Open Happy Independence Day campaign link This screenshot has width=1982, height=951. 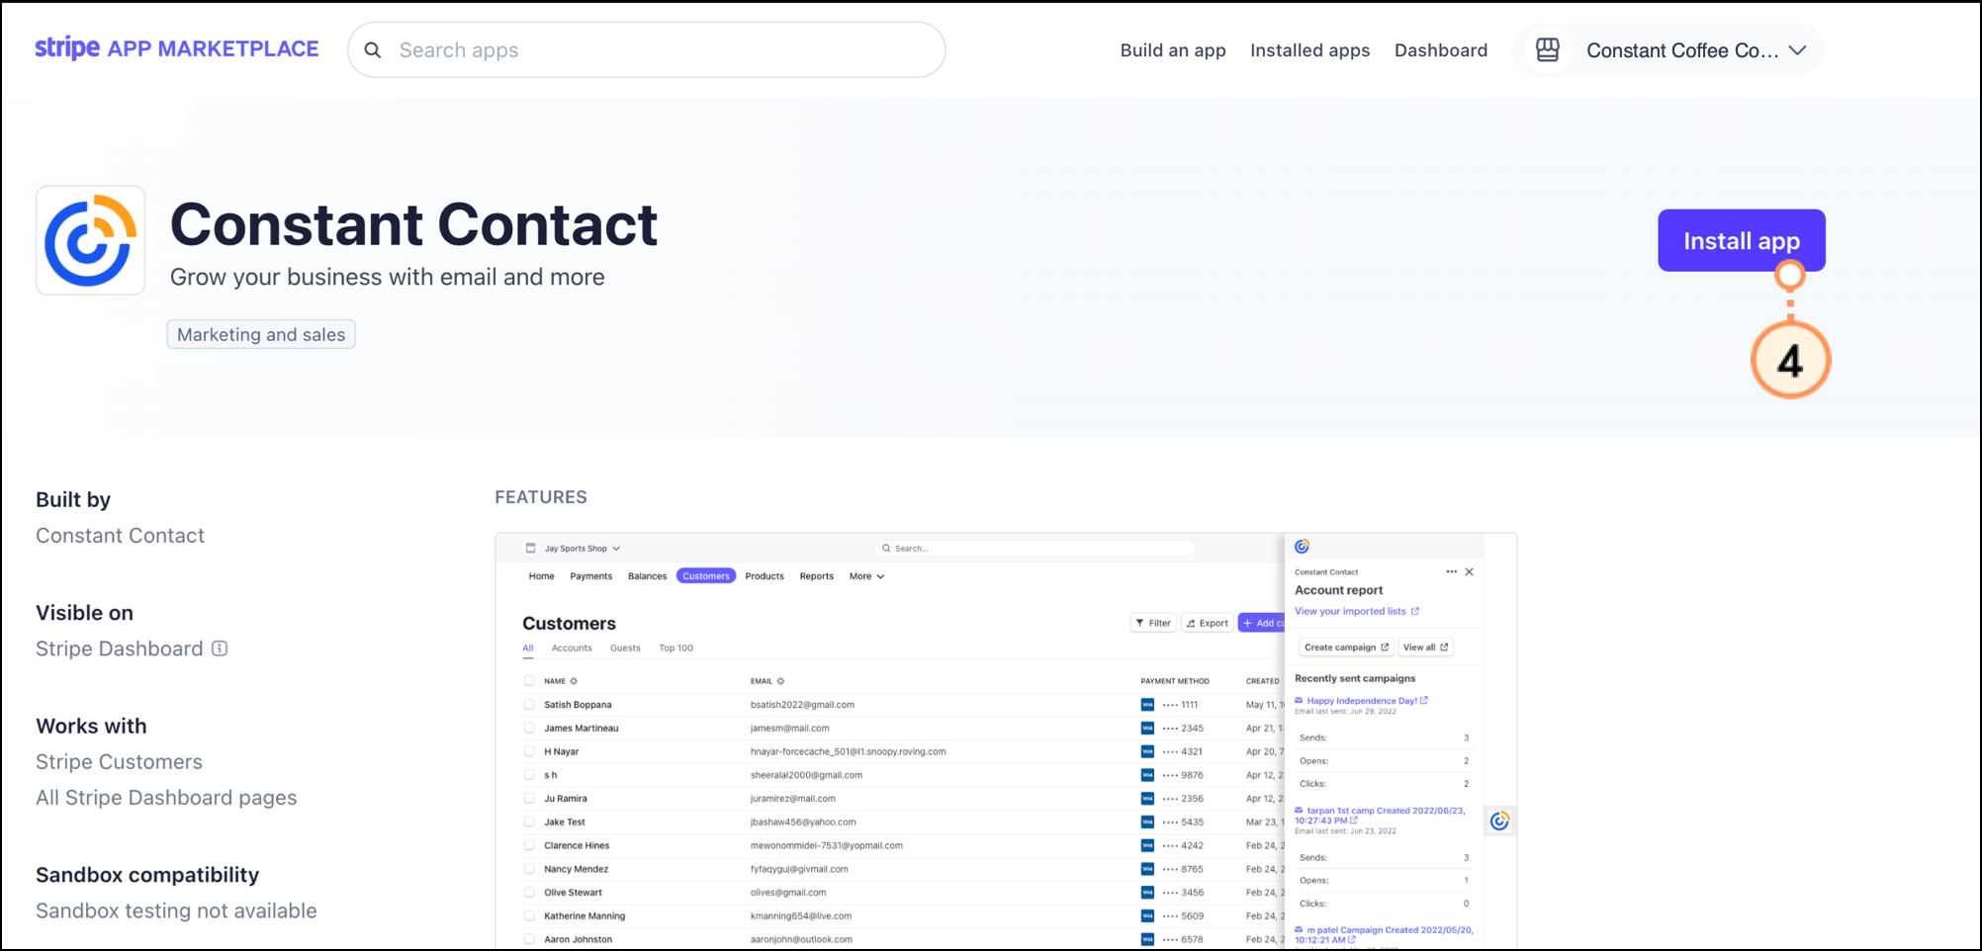1367,701
